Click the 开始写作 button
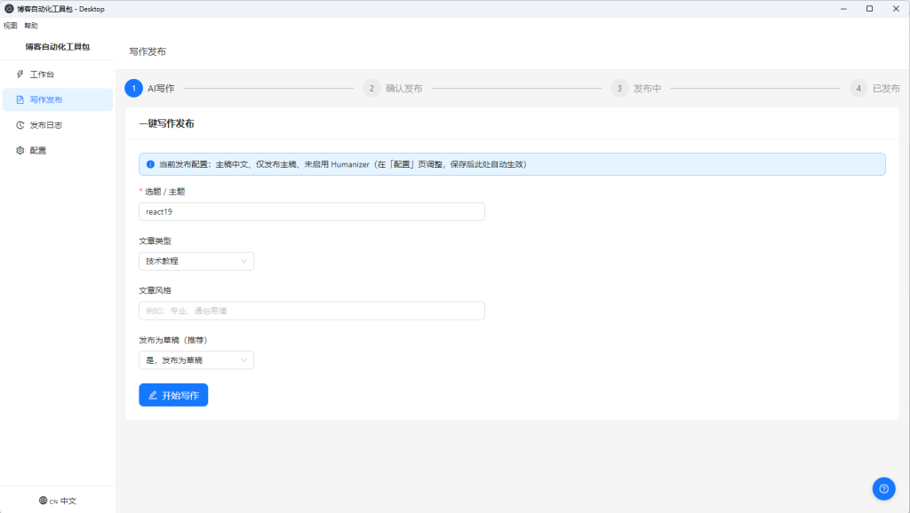 tap(173, 395)
